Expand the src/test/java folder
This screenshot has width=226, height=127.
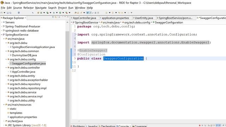pyautogui.click(x=4, y=121)
